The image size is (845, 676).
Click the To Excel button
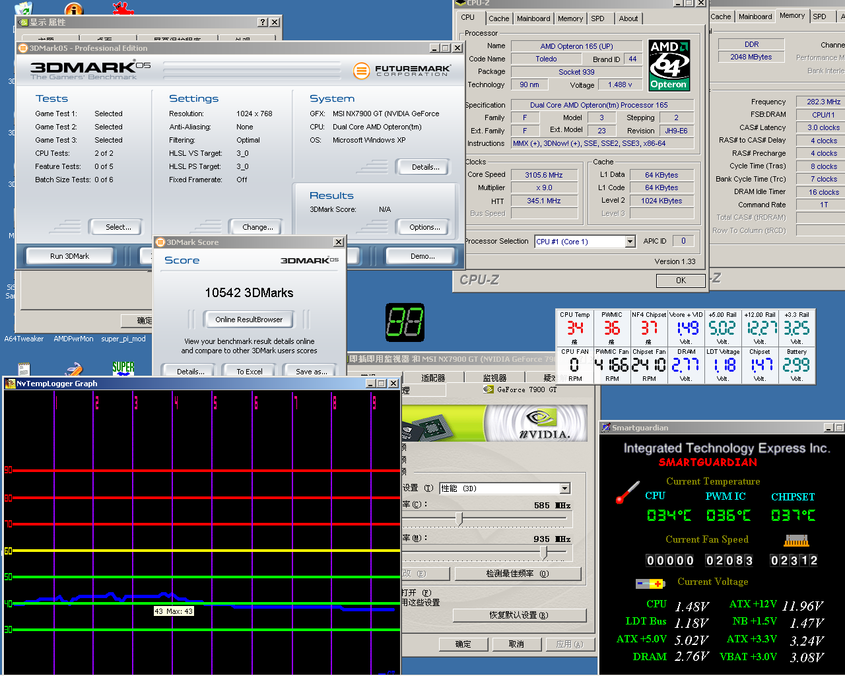pyautogui.click(x=250, y=372)
